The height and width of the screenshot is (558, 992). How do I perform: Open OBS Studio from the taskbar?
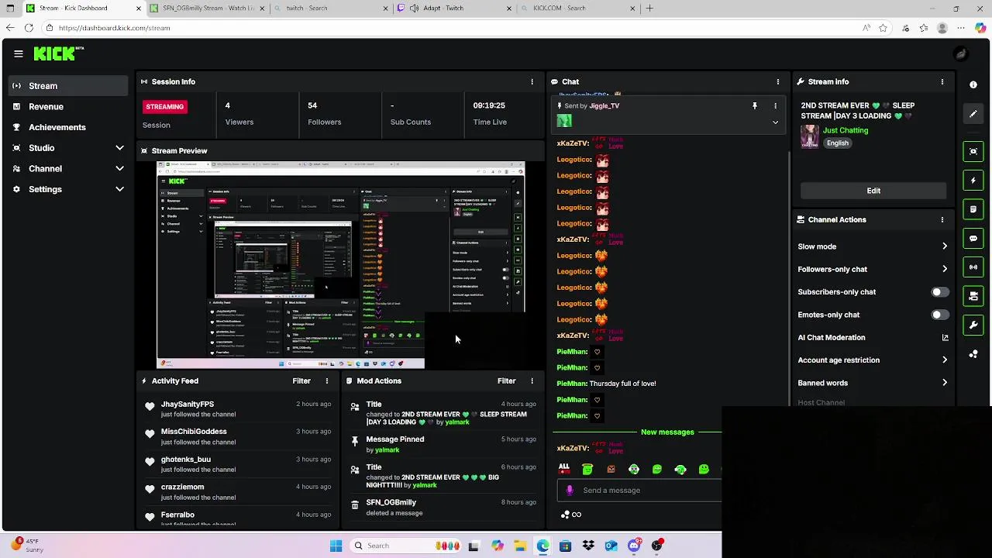(x=657, y=546)
